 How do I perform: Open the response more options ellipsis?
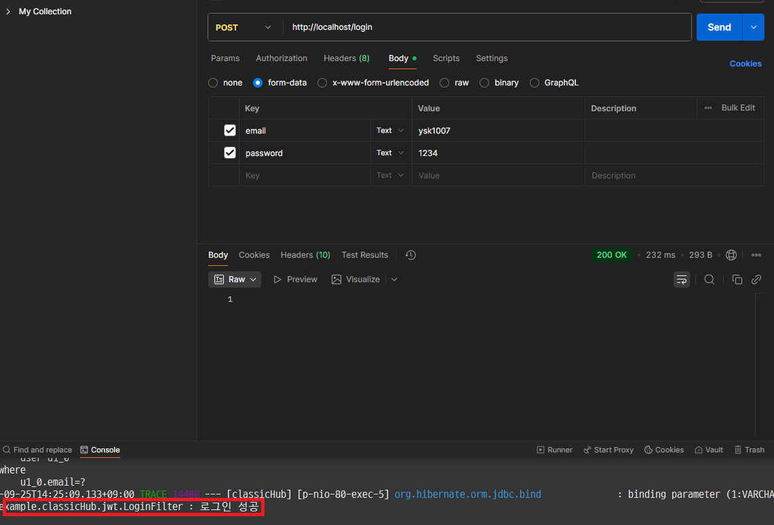(756, 255)
